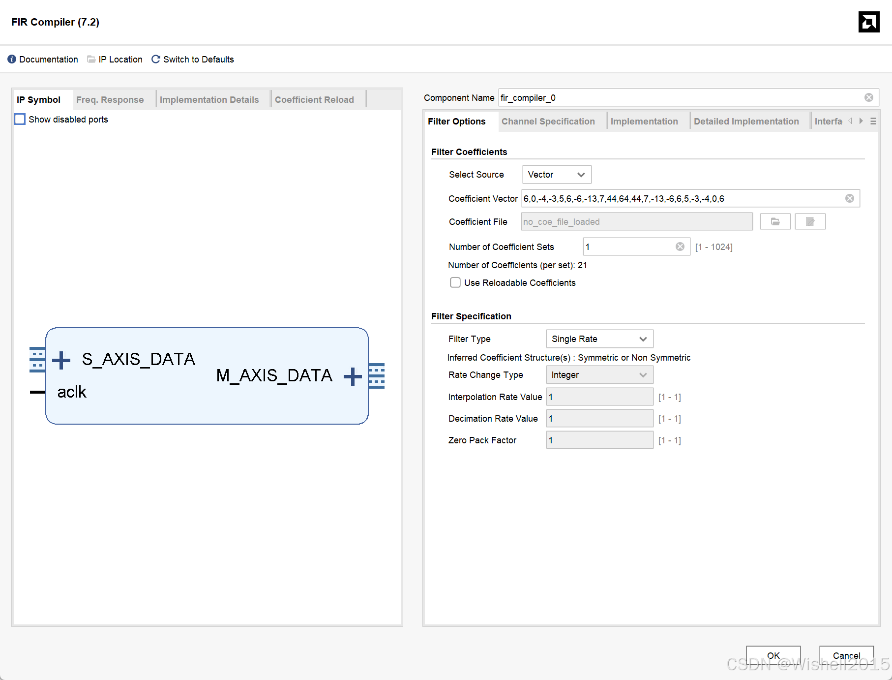Click Interpolation Rate Value field
Screen dimensions: 892x680
[x=599, y=397]
